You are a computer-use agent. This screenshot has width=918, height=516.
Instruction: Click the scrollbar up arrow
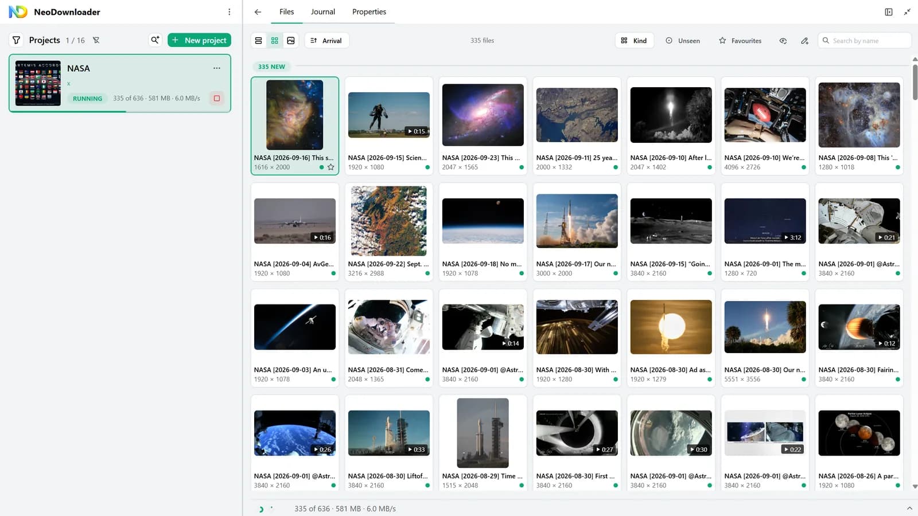coord(915,59)
